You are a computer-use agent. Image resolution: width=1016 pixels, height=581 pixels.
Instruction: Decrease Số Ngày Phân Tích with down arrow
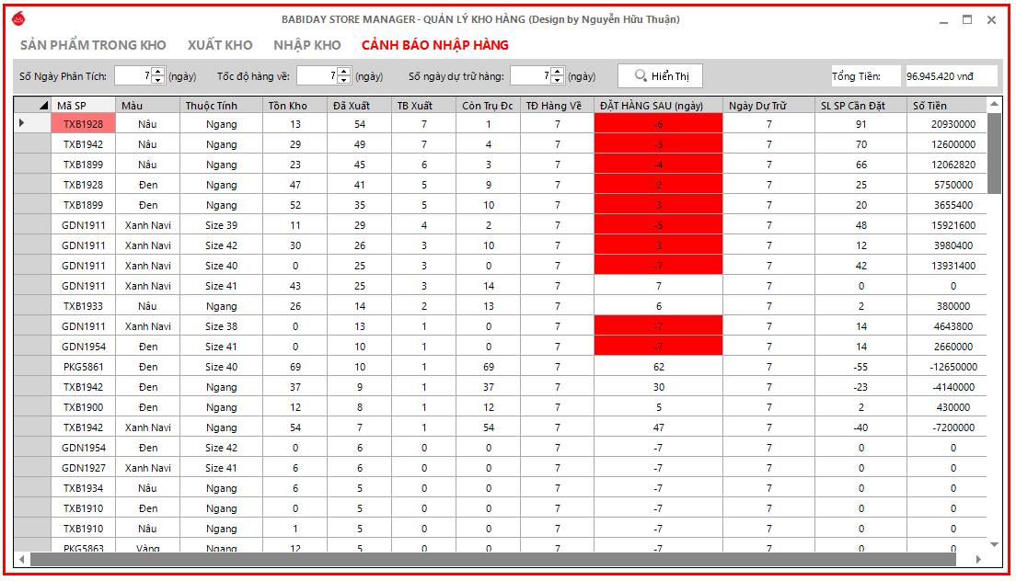coord(158,80)
